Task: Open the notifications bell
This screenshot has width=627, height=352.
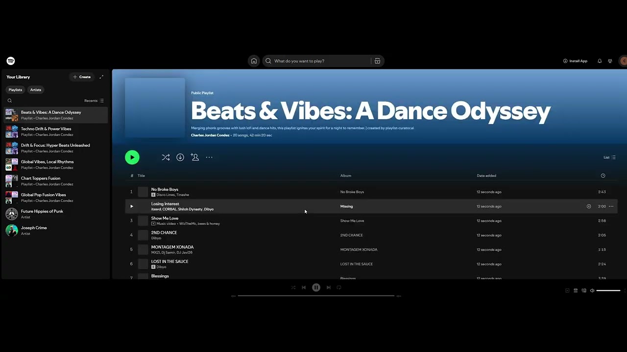Action: pos(600,61)
